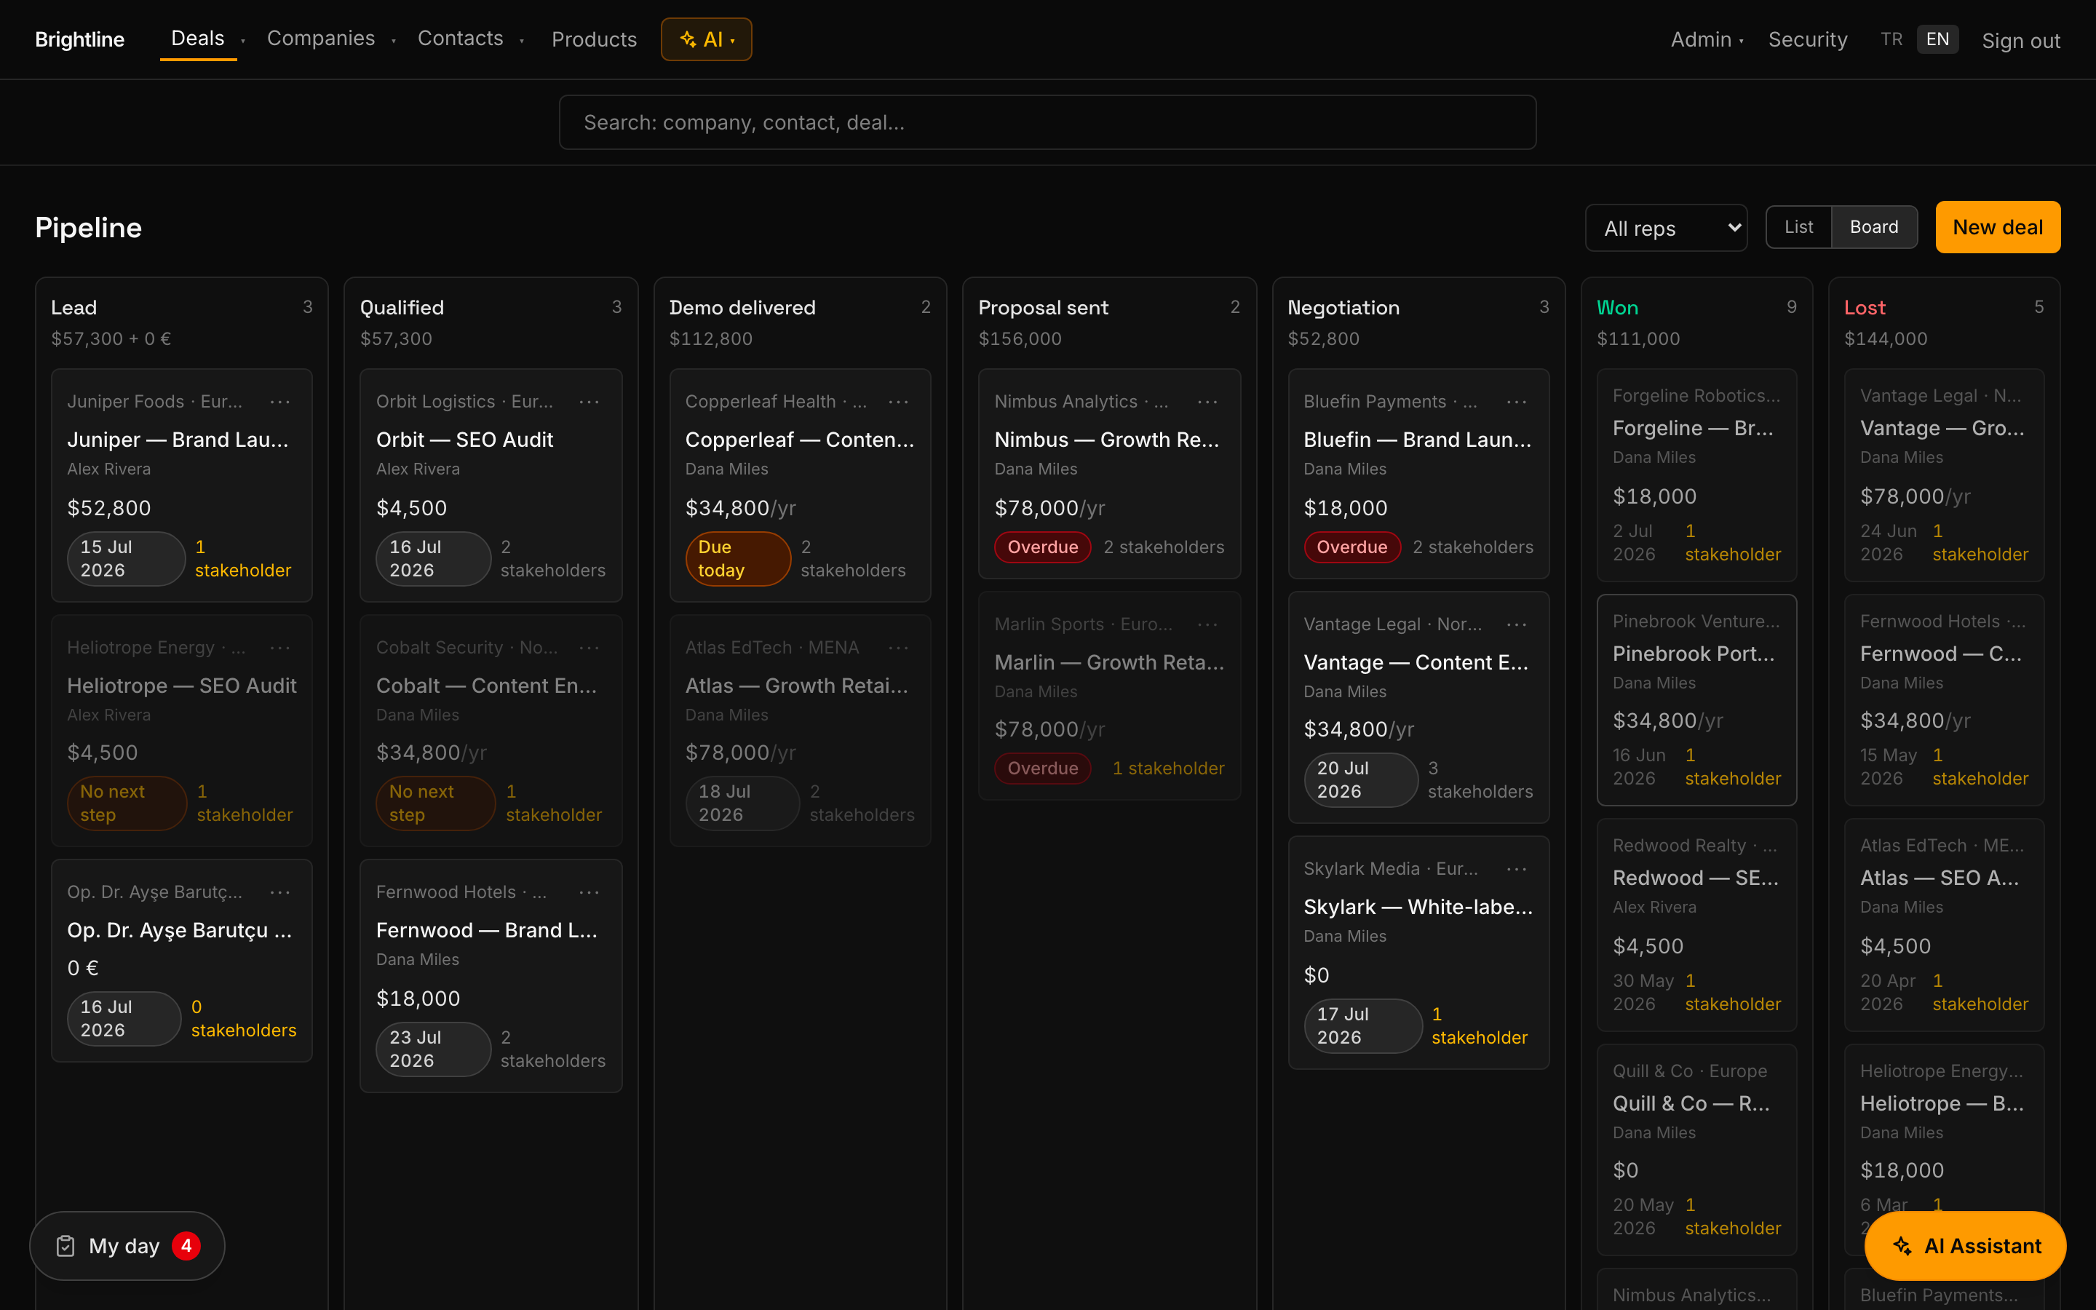Open the three-dot menu on Atlas EdTech MENA card
2096x1310 pixels.
click(x=898, y=648)
